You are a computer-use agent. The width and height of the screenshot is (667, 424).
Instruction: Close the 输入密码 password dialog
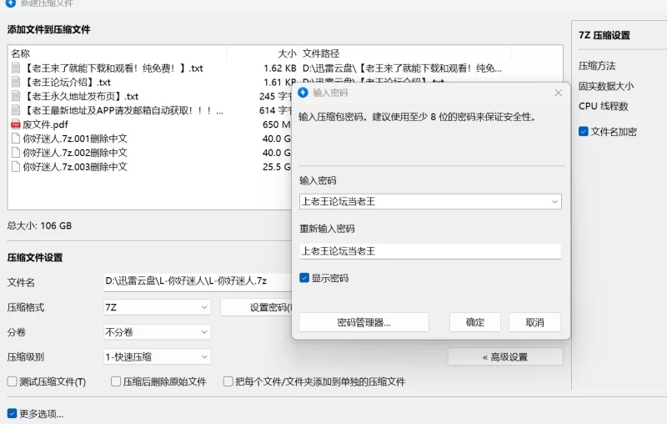coord(558,93)
